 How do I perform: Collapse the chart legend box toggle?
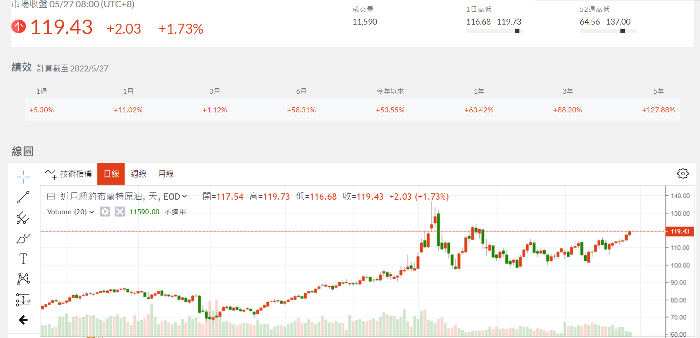[x=51, y=197]
